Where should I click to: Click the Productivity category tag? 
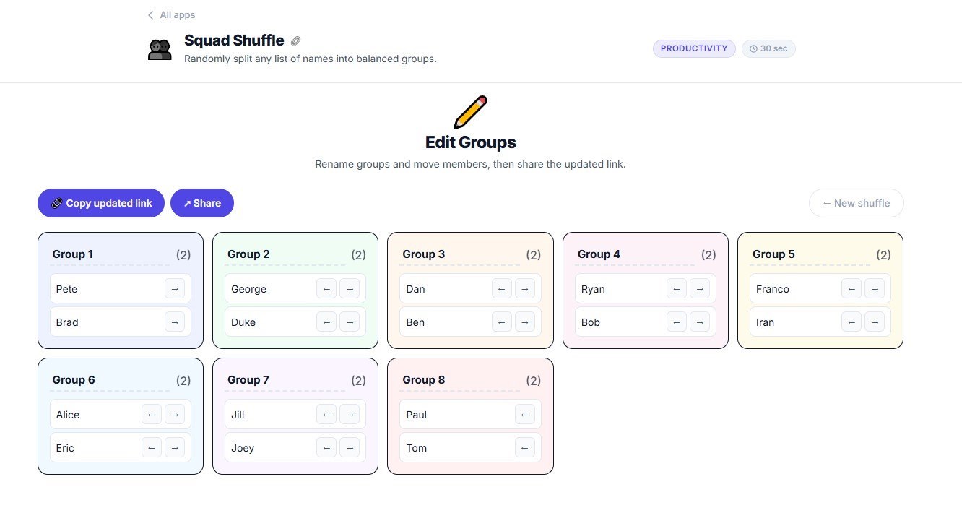pos(694,48)
